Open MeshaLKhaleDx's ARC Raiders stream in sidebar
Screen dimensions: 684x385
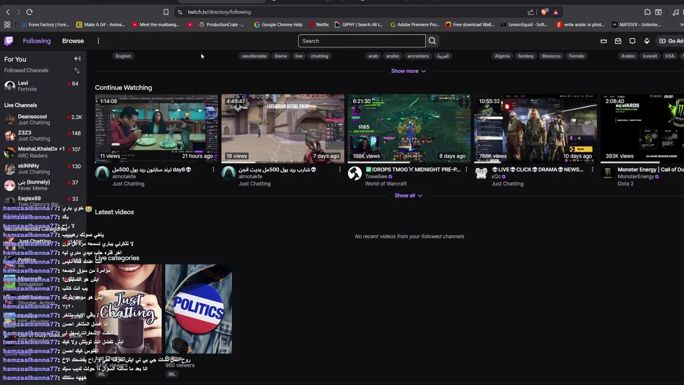[43, 152]
